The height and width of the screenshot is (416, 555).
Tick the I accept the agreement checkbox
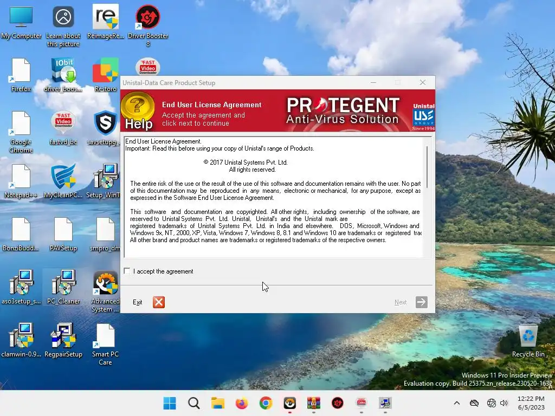(x=127, y=271)
